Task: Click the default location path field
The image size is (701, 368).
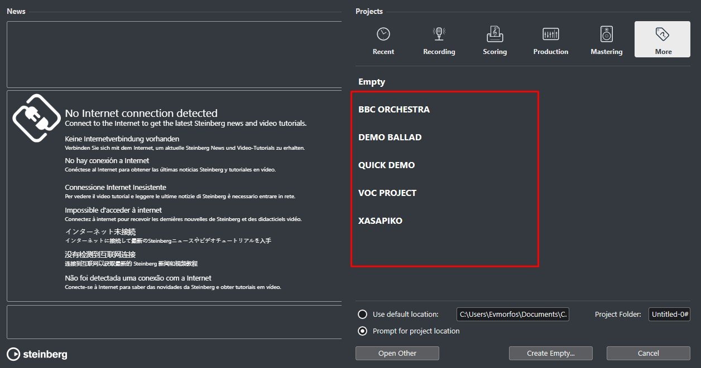Action: pos(513,315)
